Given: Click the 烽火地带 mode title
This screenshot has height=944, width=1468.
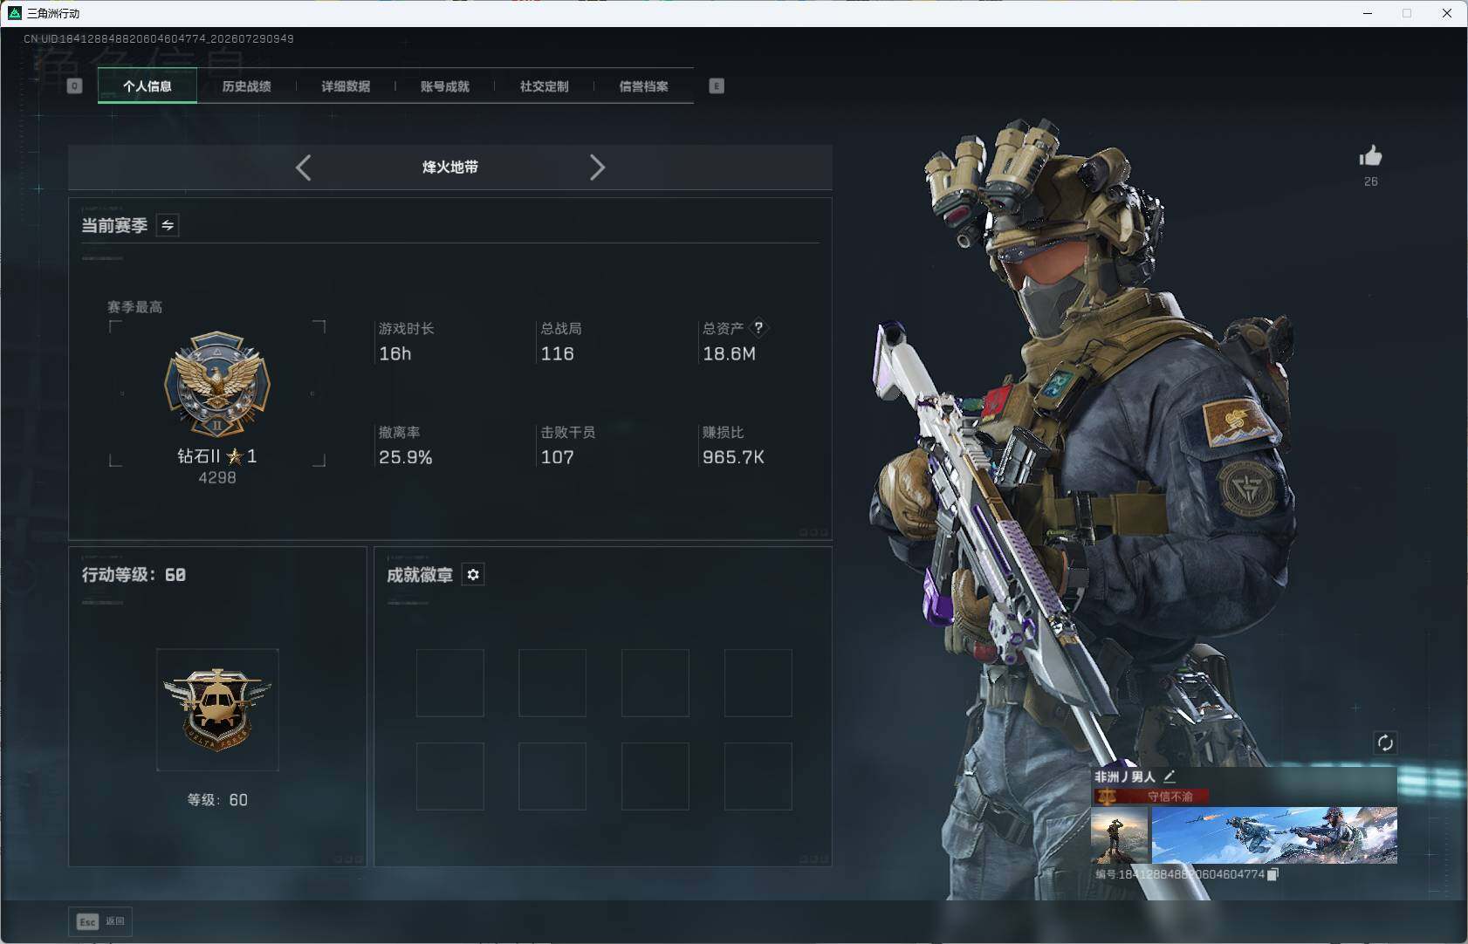Looking at the screenshot, I should [x=450, y=167].
